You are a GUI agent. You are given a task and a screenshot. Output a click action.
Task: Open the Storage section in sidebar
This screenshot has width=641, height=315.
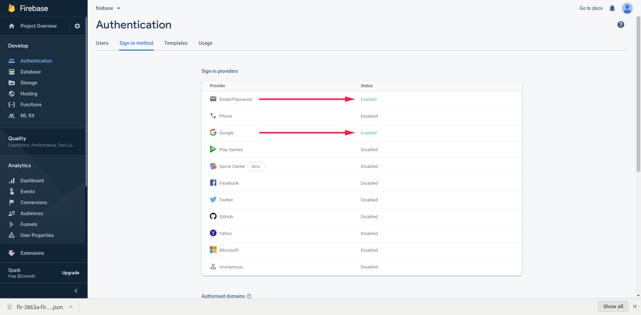(x=29, y=83)
